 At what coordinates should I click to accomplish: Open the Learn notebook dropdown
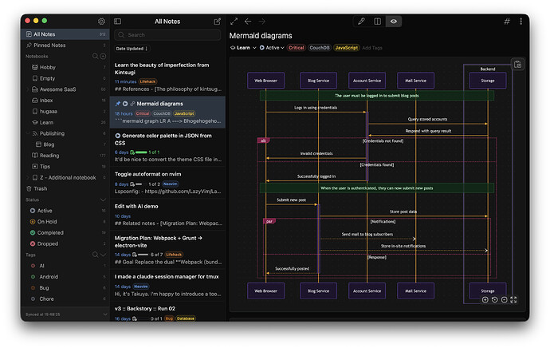click(243, 48)
